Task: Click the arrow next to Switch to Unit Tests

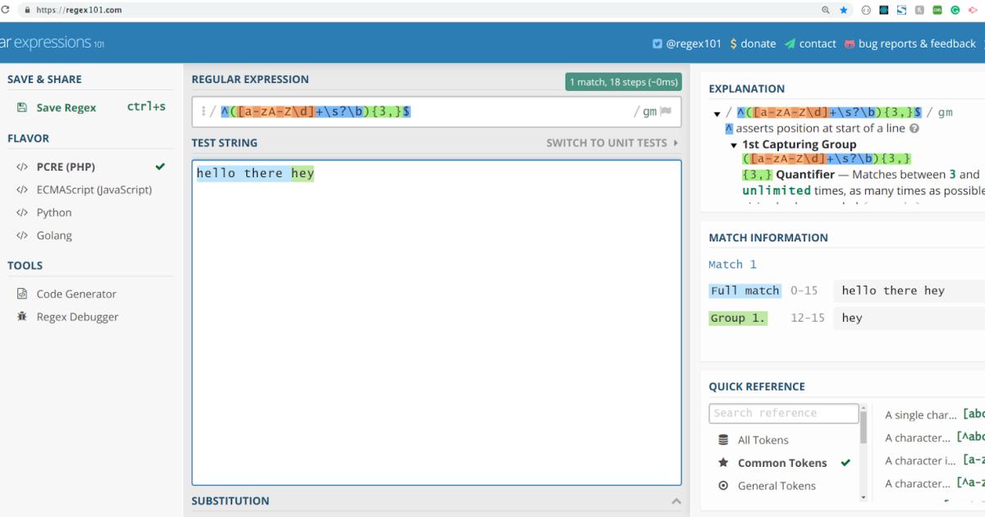Action: [x=676, y=143]
